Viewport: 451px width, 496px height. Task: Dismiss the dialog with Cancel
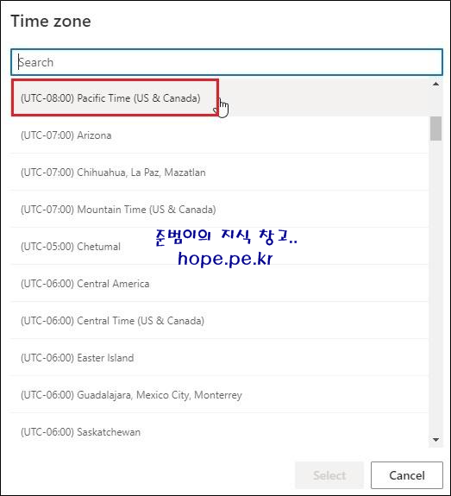(x=407, y=475)
